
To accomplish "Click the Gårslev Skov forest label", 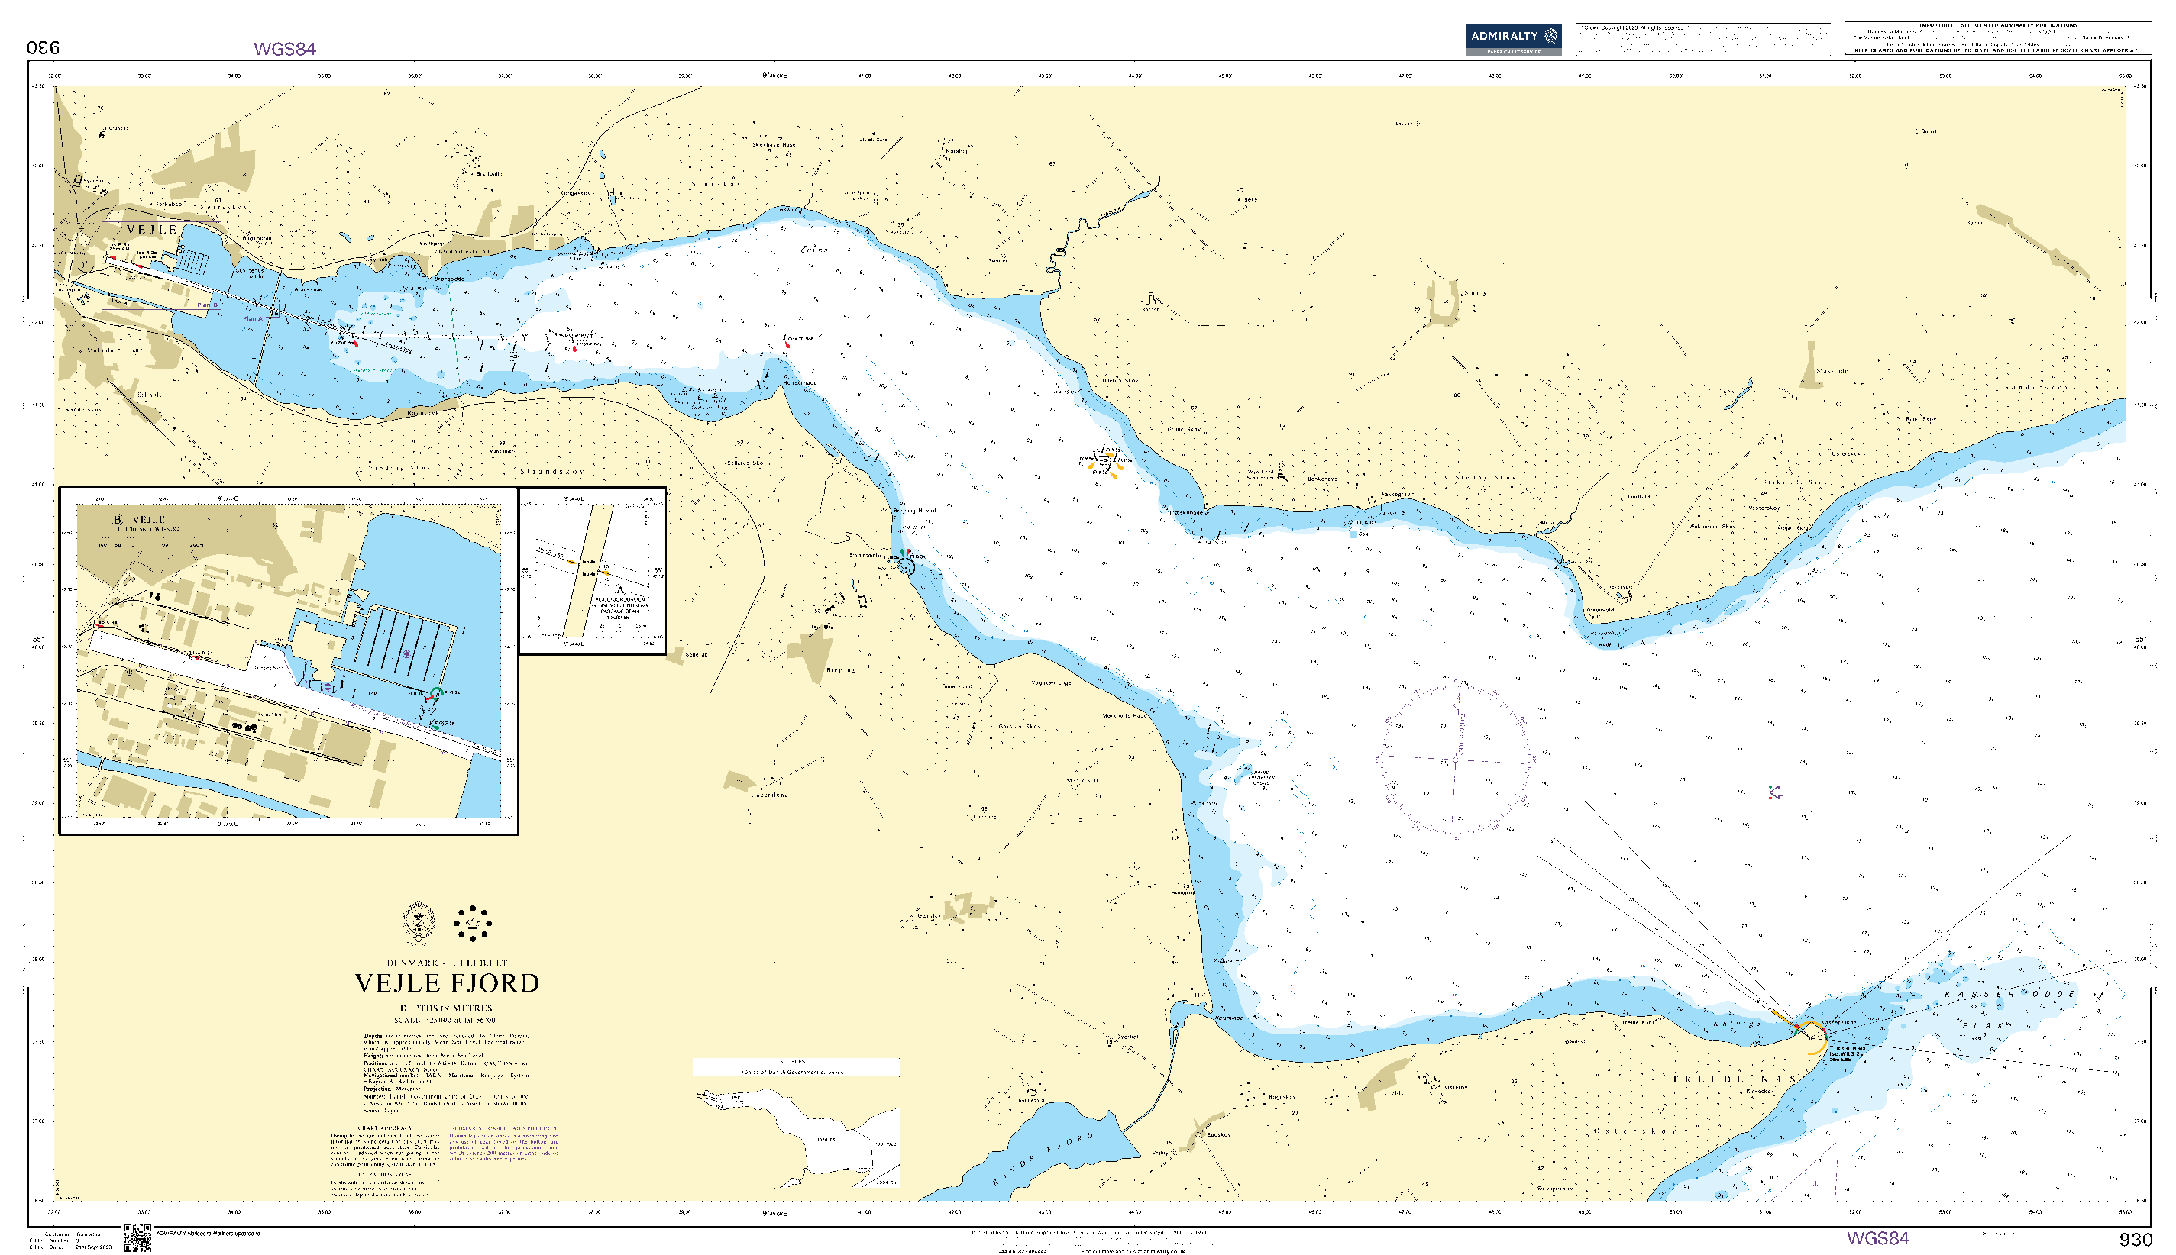I will pos(1020,726).
